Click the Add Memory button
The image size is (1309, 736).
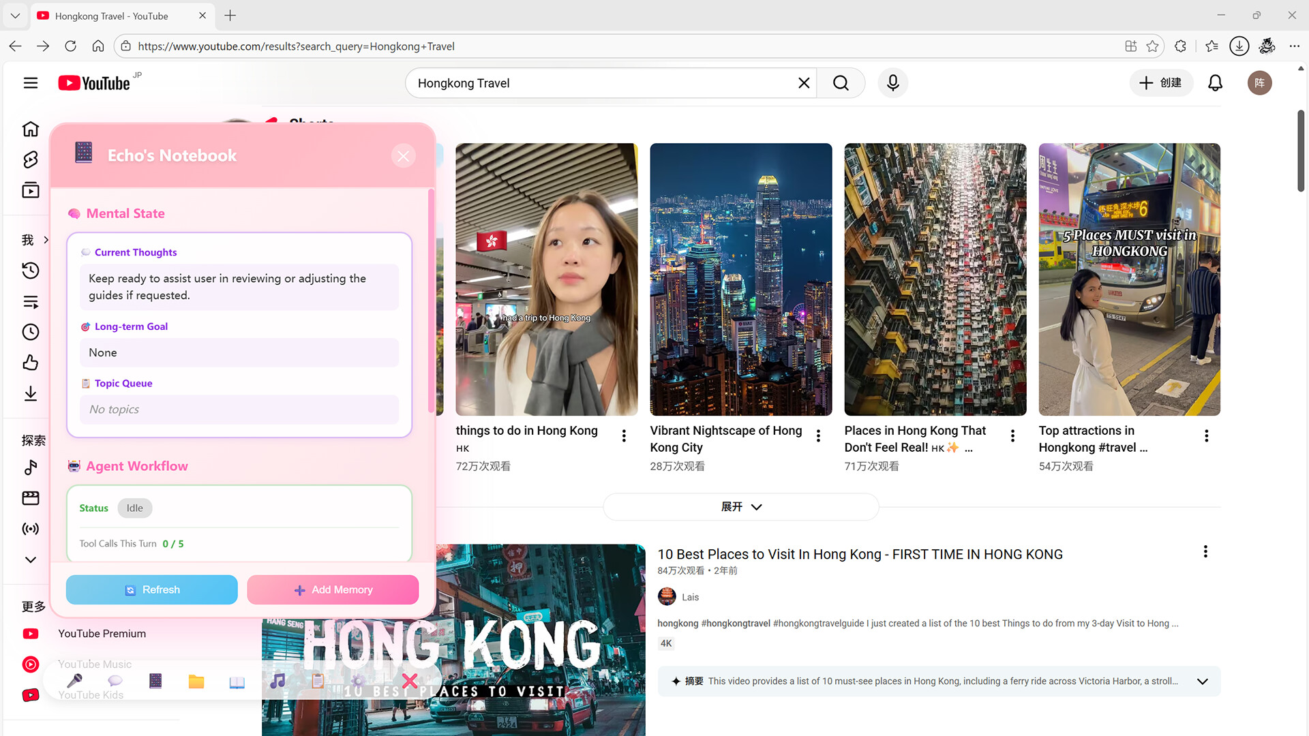tap(333, 589)
